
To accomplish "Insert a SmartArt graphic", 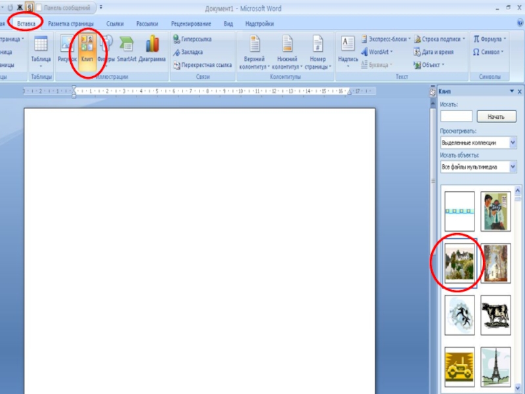I will 127,49.
